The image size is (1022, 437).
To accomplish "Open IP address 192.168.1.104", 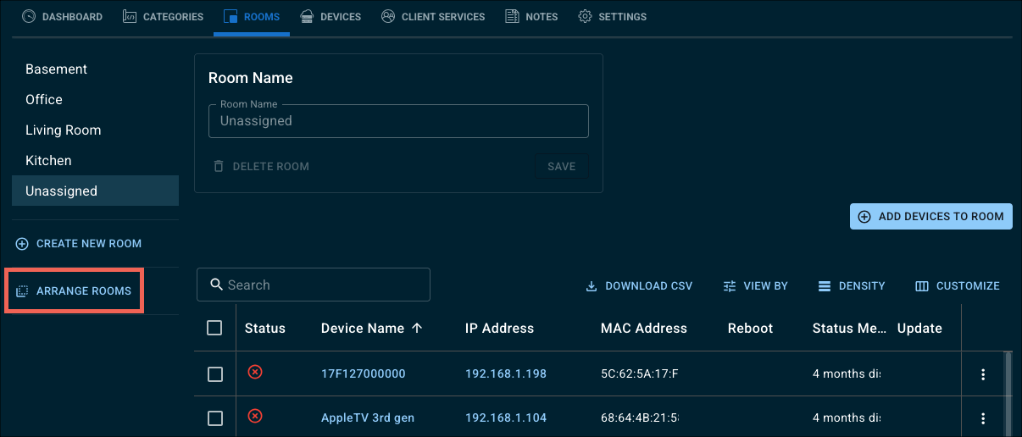I will [506, 418].
